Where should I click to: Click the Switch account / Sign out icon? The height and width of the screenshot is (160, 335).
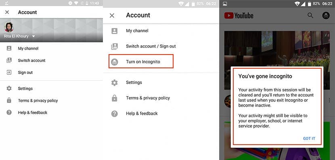(115, 46)
